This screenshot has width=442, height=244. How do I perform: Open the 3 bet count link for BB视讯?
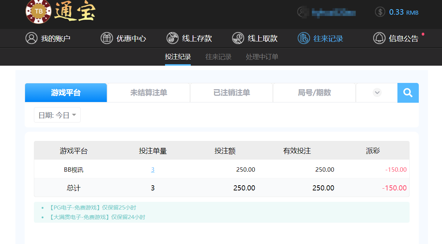tap(152, 170)
